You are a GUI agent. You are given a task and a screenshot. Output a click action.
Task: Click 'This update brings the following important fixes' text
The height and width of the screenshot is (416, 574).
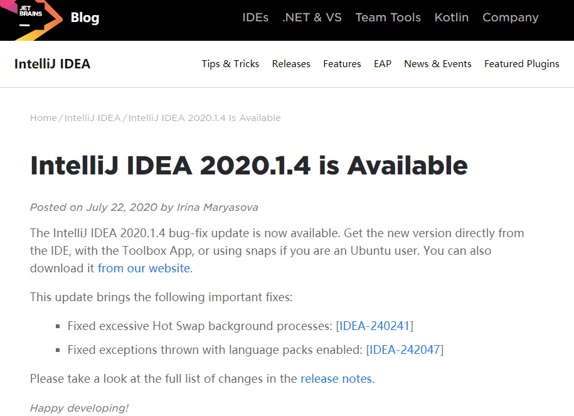click(x=161, y=297)
